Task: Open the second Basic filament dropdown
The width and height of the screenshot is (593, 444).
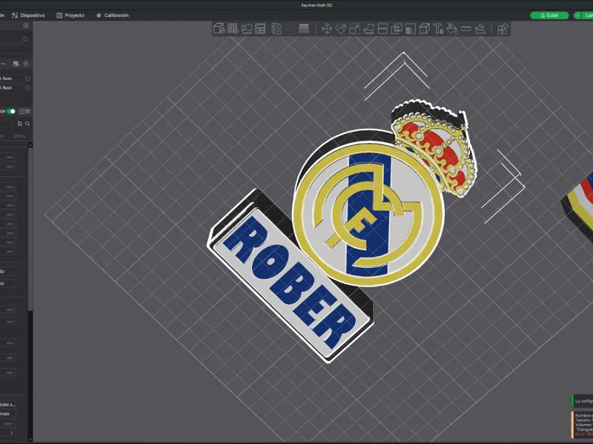Action: [x=12, y=87]
